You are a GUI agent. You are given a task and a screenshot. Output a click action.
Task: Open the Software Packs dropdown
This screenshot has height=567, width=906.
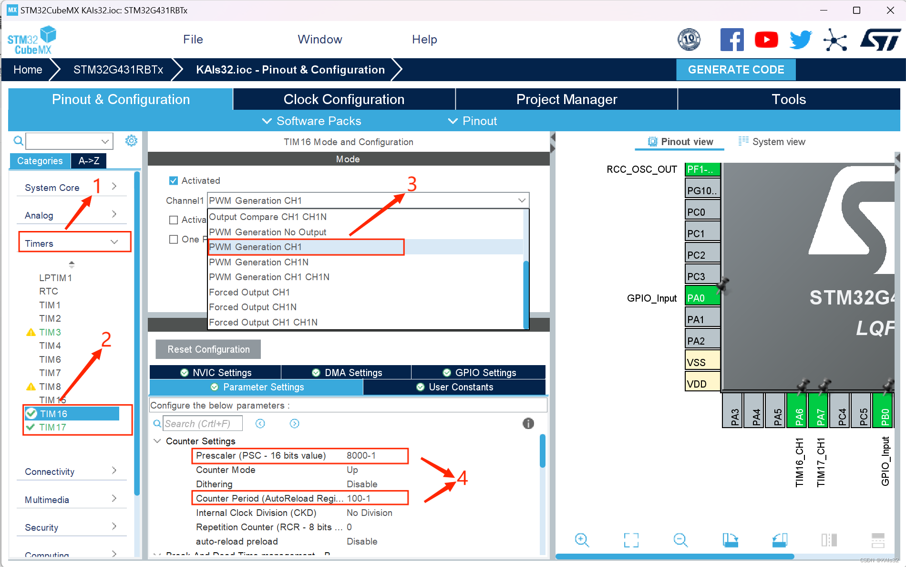point(311,121)
